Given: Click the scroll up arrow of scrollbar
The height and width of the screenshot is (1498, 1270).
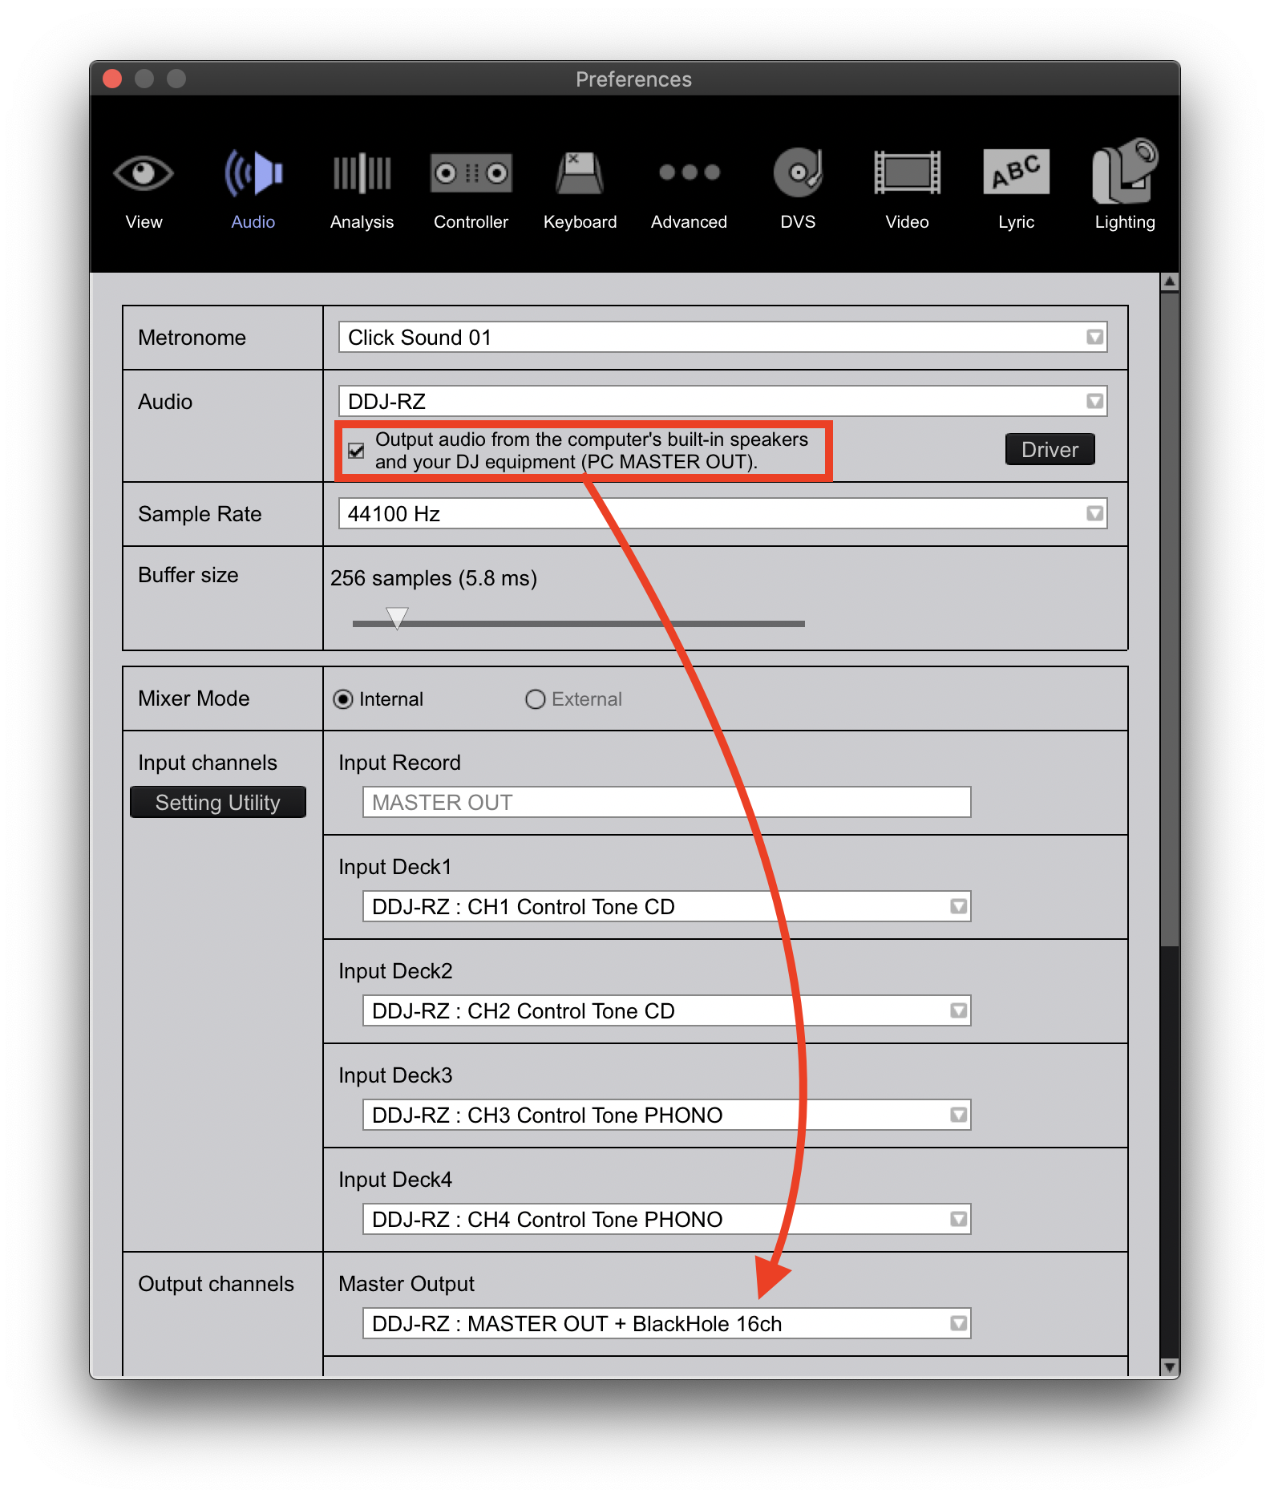Looking at the screenshot, I should 1170,281.
